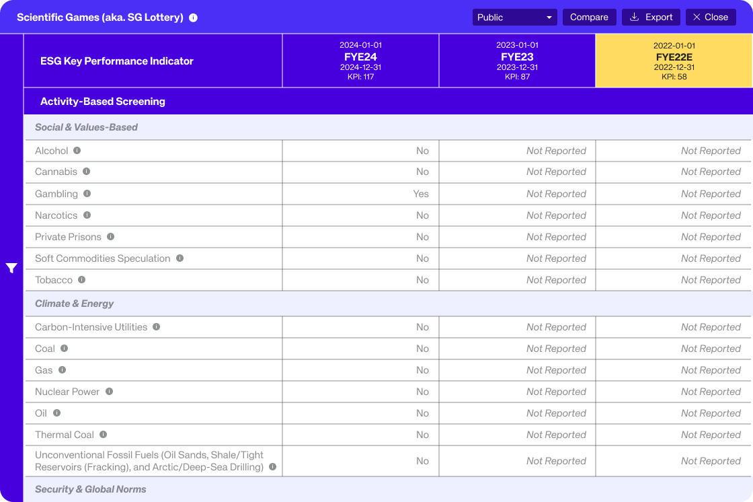Viewport: 753px width, 502px height.
Task: Click the Climate & Energy group header
Action: [x=388, y=303]
